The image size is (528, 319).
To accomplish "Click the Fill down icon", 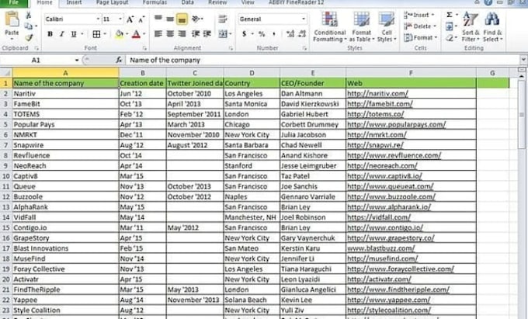I will pyautogui.click(x=450, y=26).
